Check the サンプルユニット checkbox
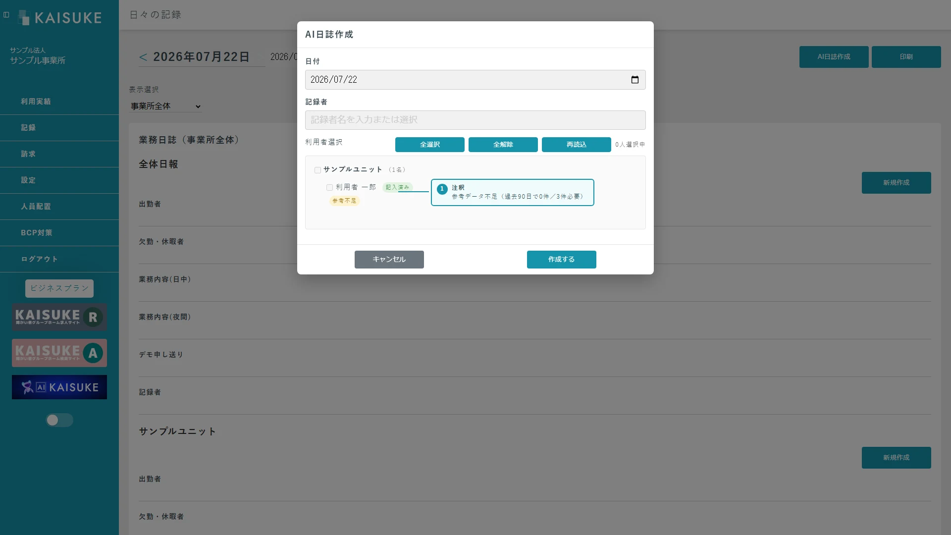The width and height of the screenshot is (951, 535). [317, 170]
